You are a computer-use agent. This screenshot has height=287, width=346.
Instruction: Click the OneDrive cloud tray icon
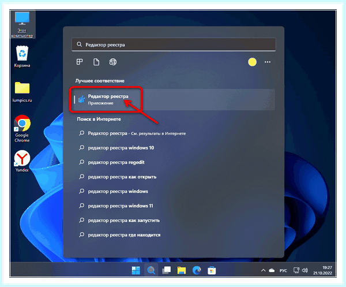[x=272, y=270]
